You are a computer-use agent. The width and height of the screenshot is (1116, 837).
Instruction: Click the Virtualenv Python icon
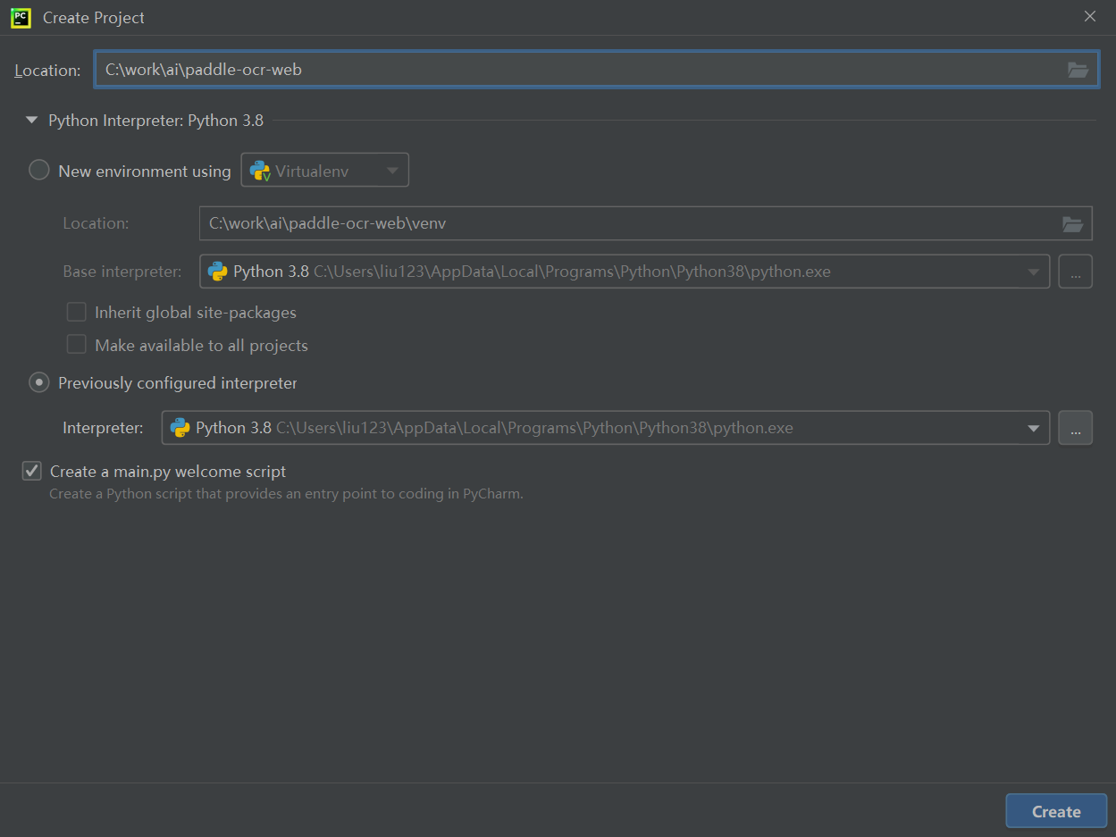coord(260,171)
